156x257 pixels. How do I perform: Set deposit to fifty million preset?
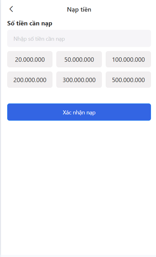click(79, 59)
